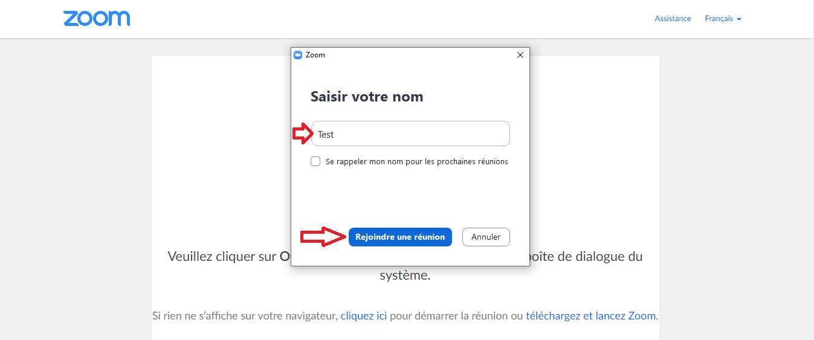Screen dimensions: 814x340
Task: Click the 'Veuillez cliquer sur' instruction text
Action: [x=222, y=256]
